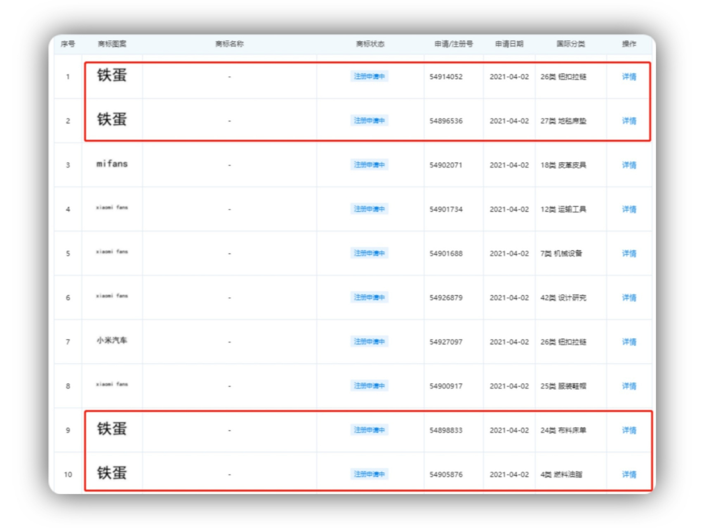The width and height of the screenshot is (704, 528).
Task: Open 详情 for application 54900917
Action: 629,386
